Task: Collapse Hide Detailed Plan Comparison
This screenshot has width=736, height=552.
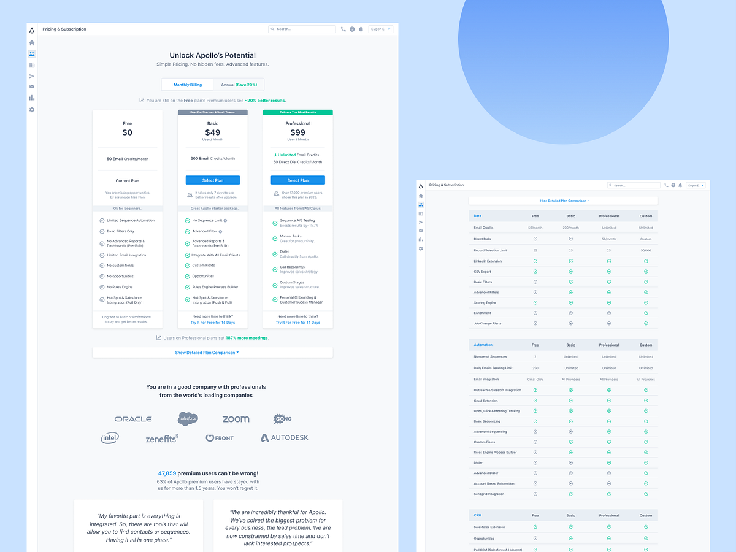Action: pos(563,201)
